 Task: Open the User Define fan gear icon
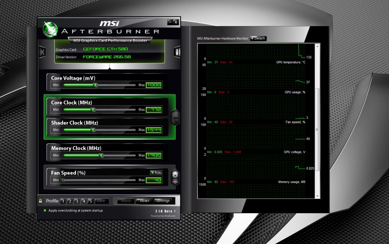tap(175, 177)
